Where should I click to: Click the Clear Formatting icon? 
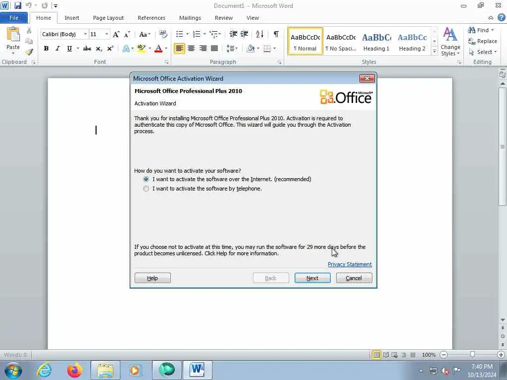click(x=163, y=34)
